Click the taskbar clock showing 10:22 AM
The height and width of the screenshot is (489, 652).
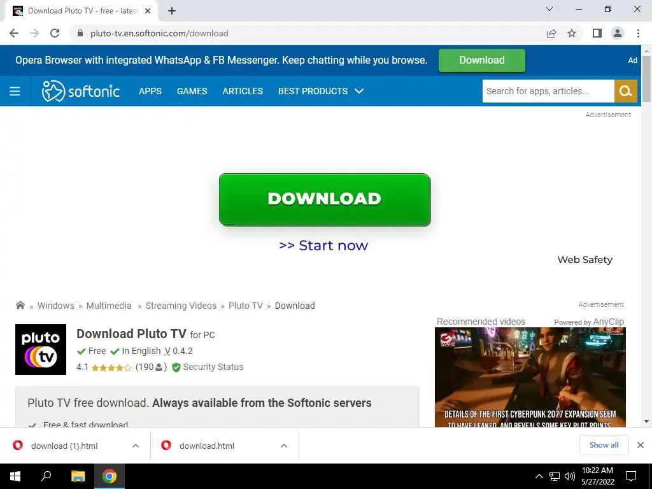597,476
